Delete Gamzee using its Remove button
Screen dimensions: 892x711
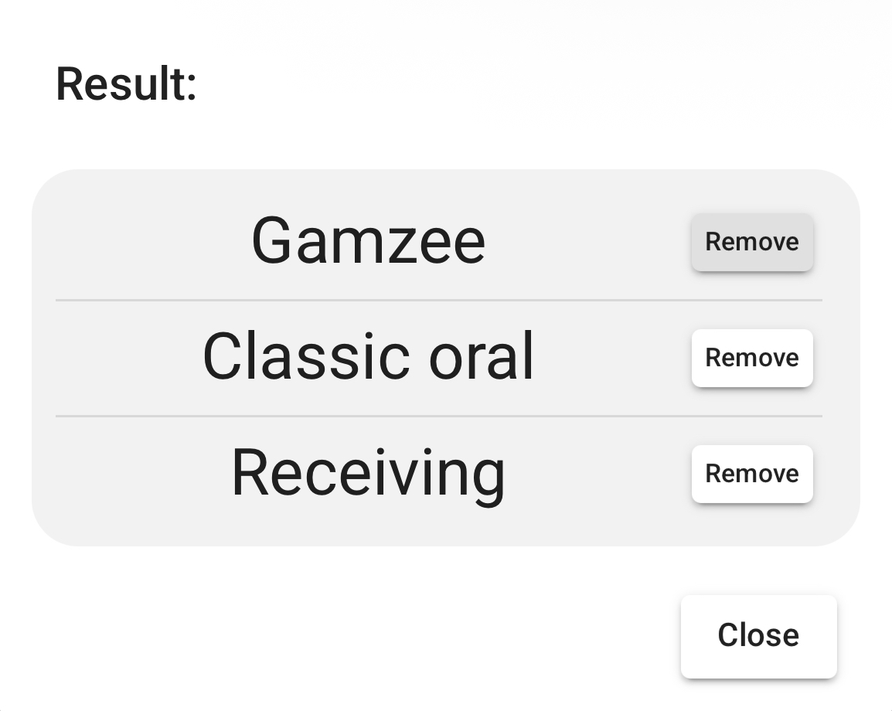pyautogui.click(x=752, y=243)
